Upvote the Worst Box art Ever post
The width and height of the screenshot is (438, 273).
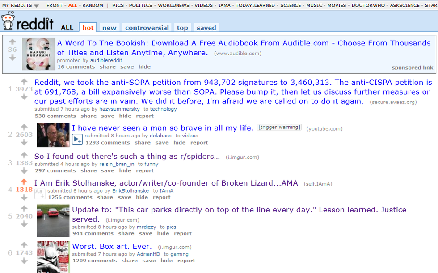click(x=24, y=245)
